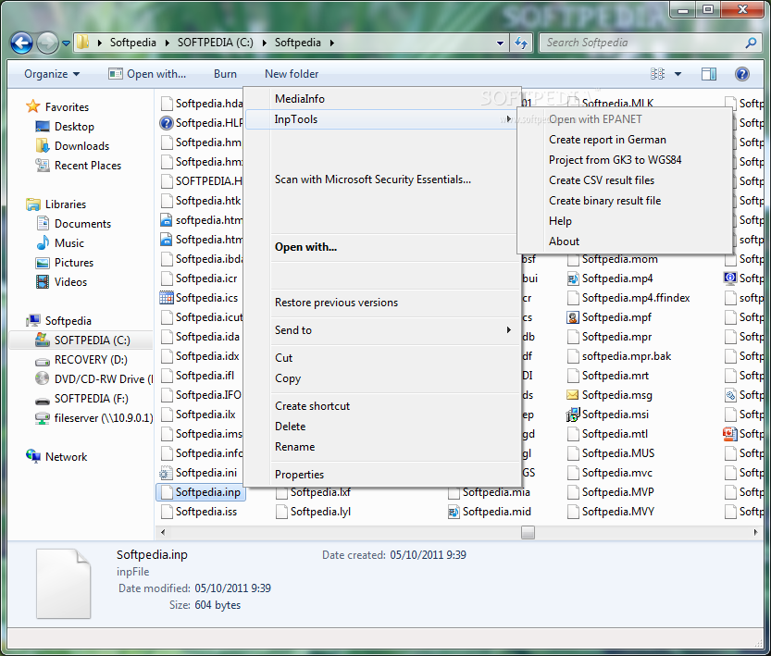Choose Open with... in the context menu

(381, 247)
